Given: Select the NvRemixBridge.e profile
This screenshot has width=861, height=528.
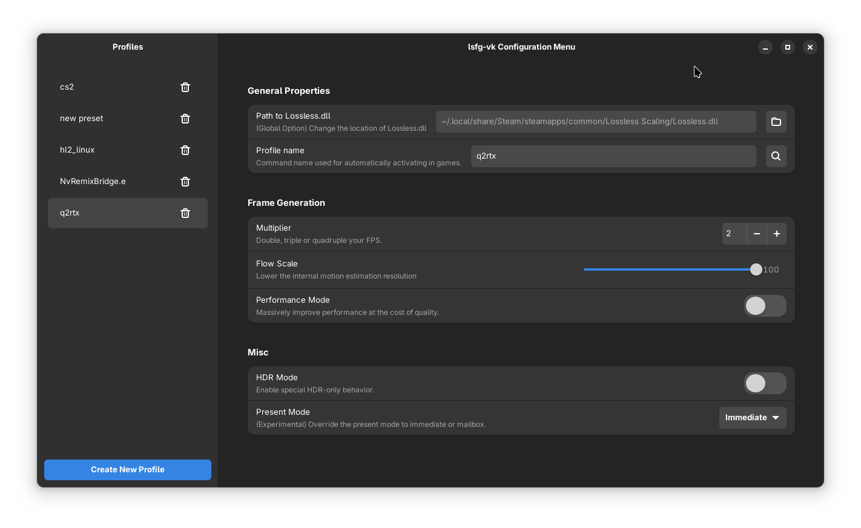Looking at the screenshot, I should (109, 182).
